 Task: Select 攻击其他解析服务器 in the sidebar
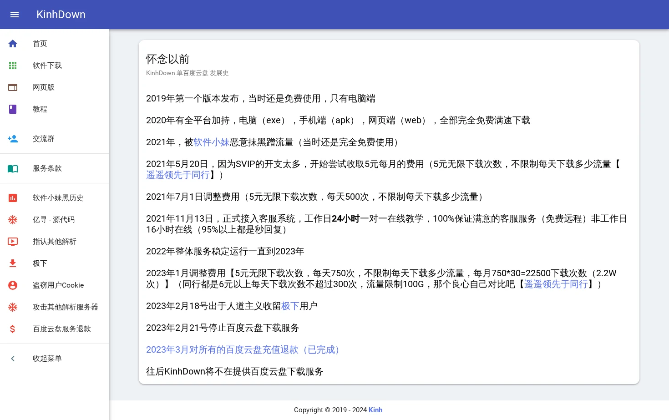click(x=55, y=307)
